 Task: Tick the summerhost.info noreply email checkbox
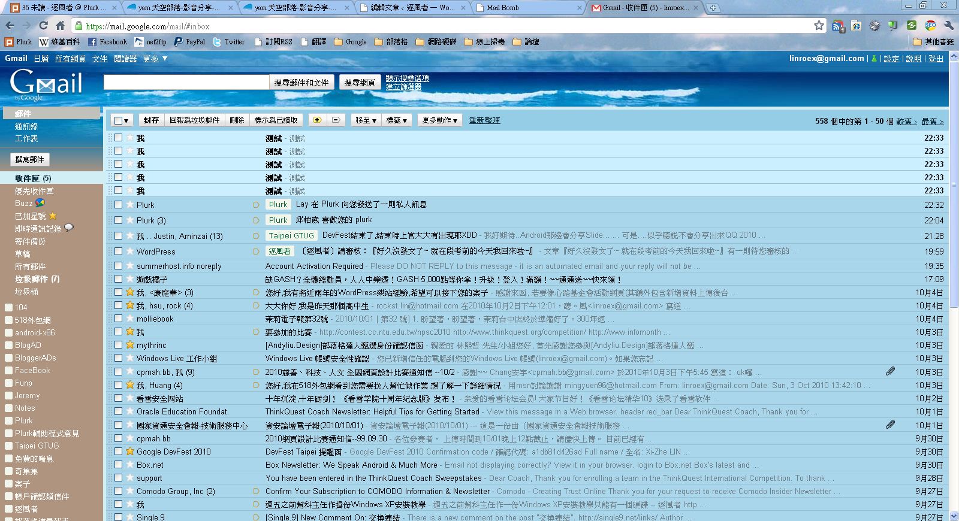coord(119,266)
